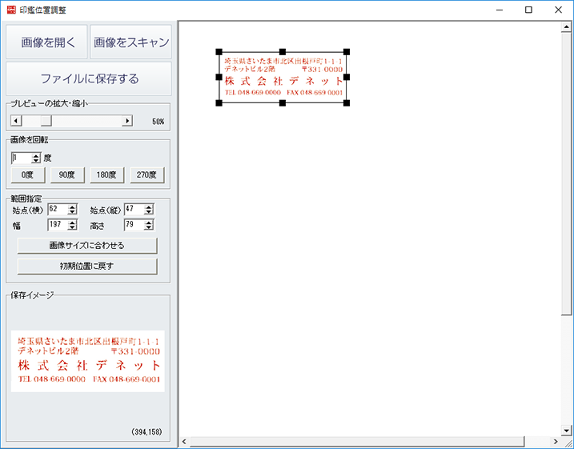574x449 pixels.
Task: Increase rotation degree with spinner up arrow
Action: 36,156
